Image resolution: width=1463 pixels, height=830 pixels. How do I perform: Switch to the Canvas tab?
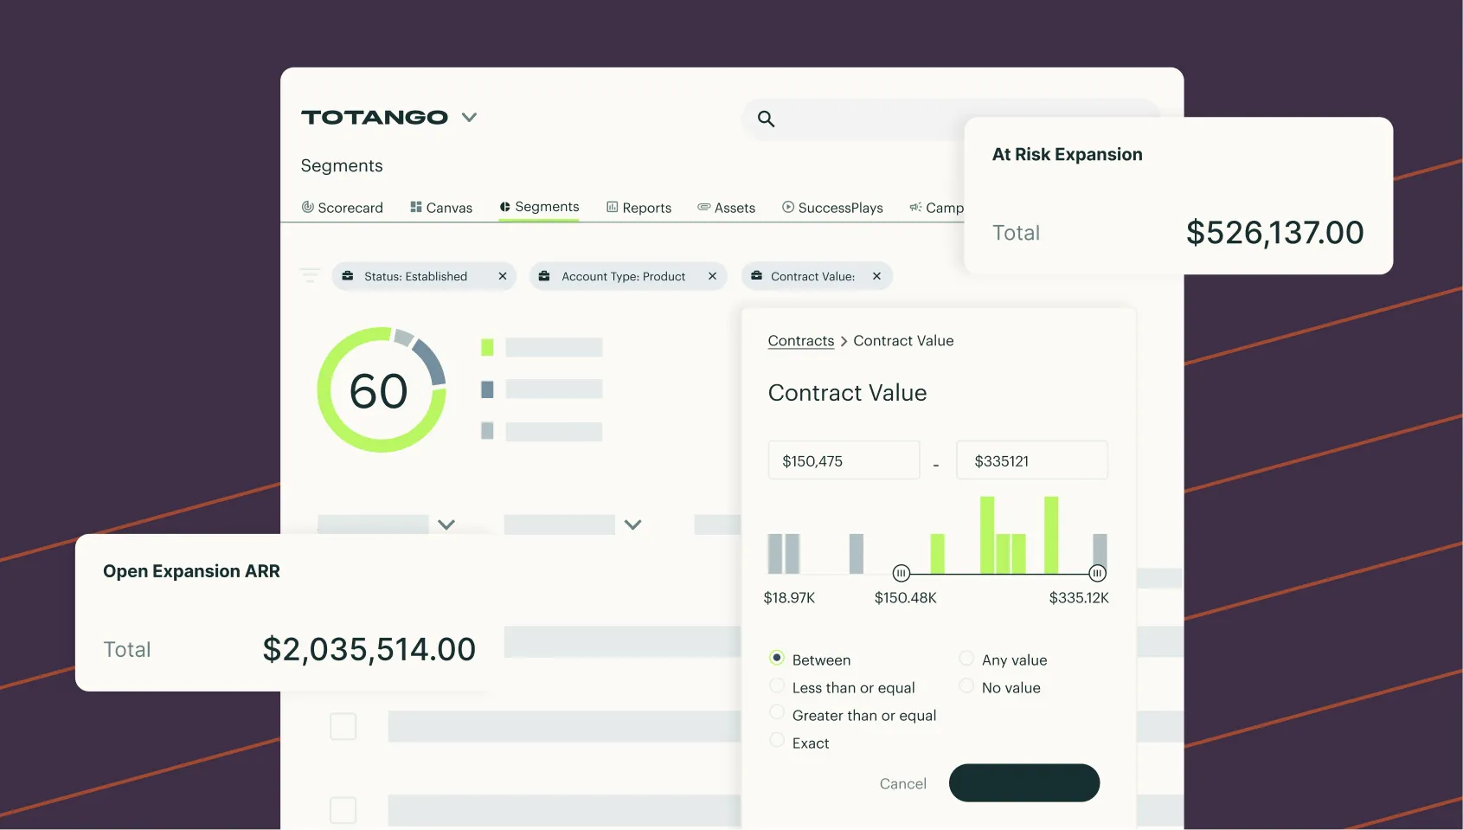tap(441, 208)
